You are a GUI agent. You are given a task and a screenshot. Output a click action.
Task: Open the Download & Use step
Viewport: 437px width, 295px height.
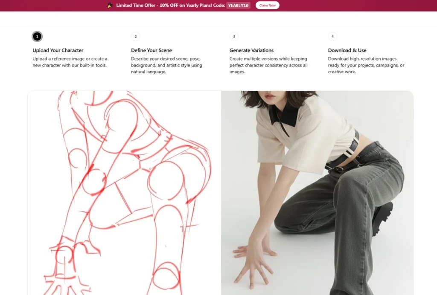pos(347,50)
